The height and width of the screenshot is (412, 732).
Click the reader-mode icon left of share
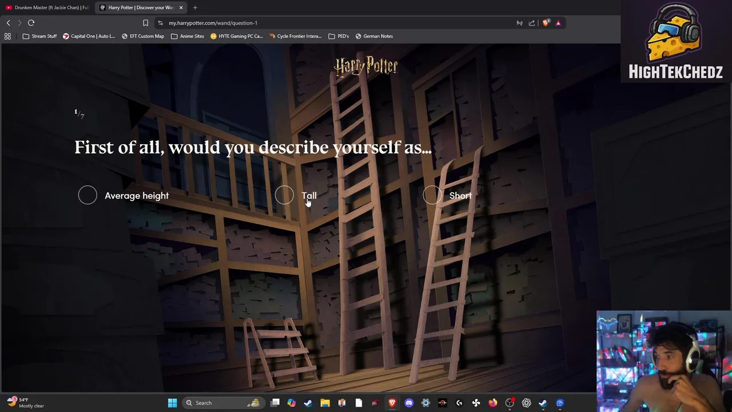click(519, 23)
